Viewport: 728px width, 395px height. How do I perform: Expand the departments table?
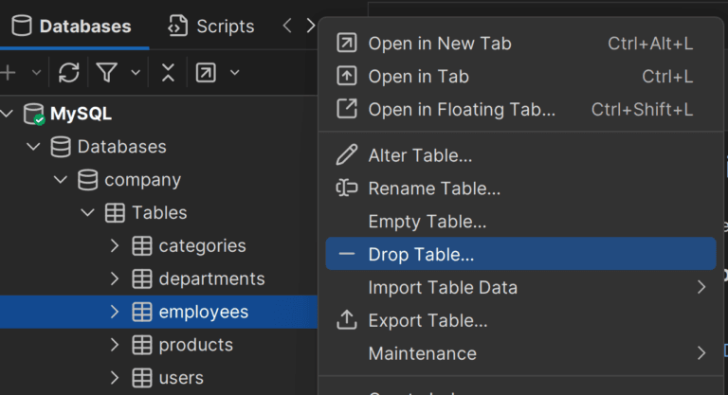(x=115, y=278)
